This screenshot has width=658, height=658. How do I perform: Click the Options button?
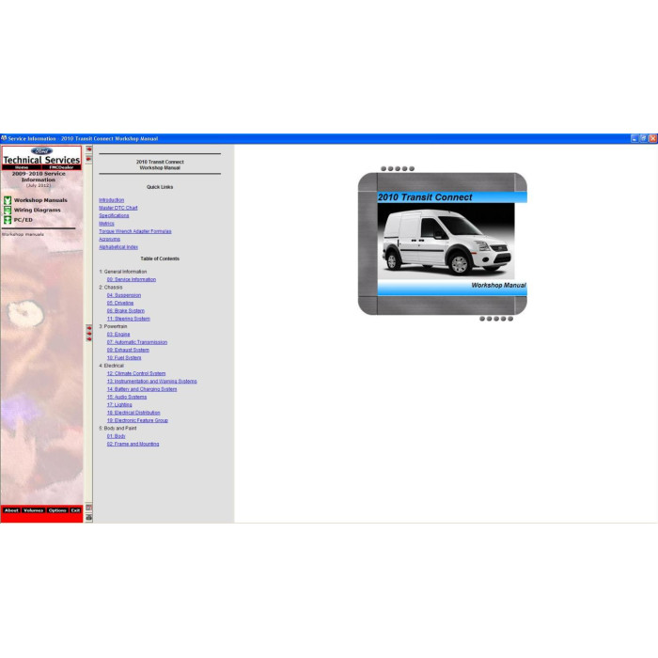point(57,510)
